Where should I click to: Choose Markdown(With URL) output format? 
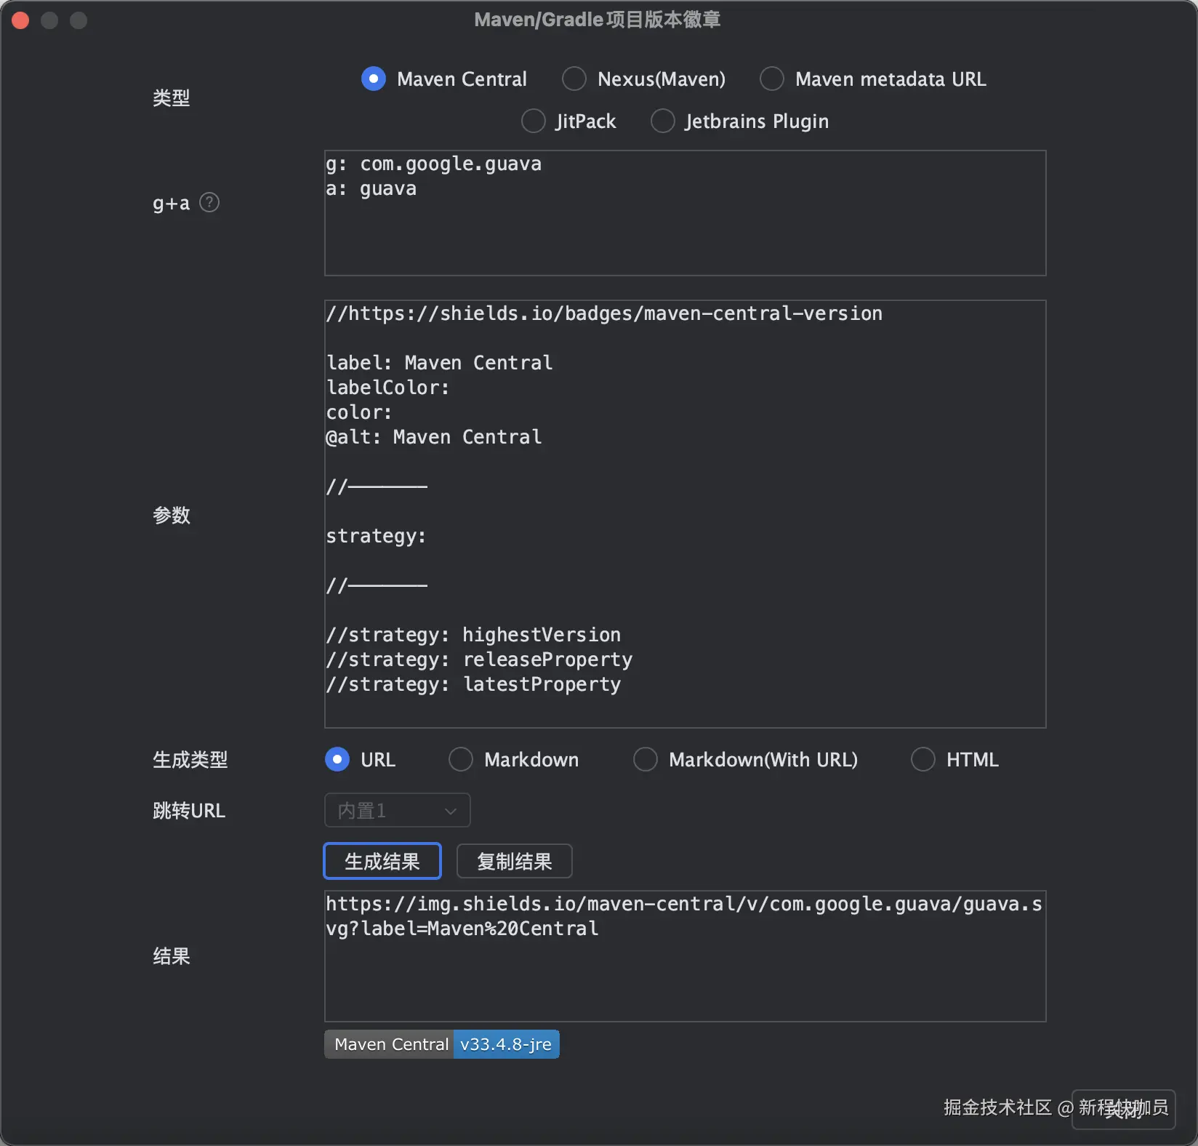click(644, 759)
